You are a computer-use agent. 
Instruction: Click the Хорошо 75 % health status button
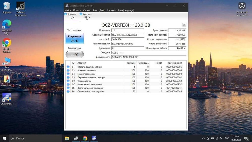tap(75, 38)
